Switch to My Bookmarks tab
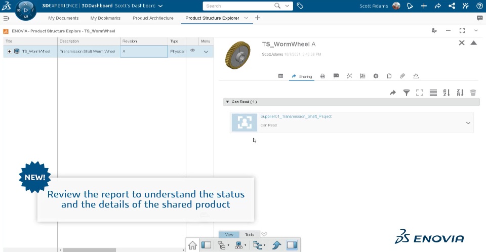Viewport: 486px width, 252px height. tap(105, 18)
